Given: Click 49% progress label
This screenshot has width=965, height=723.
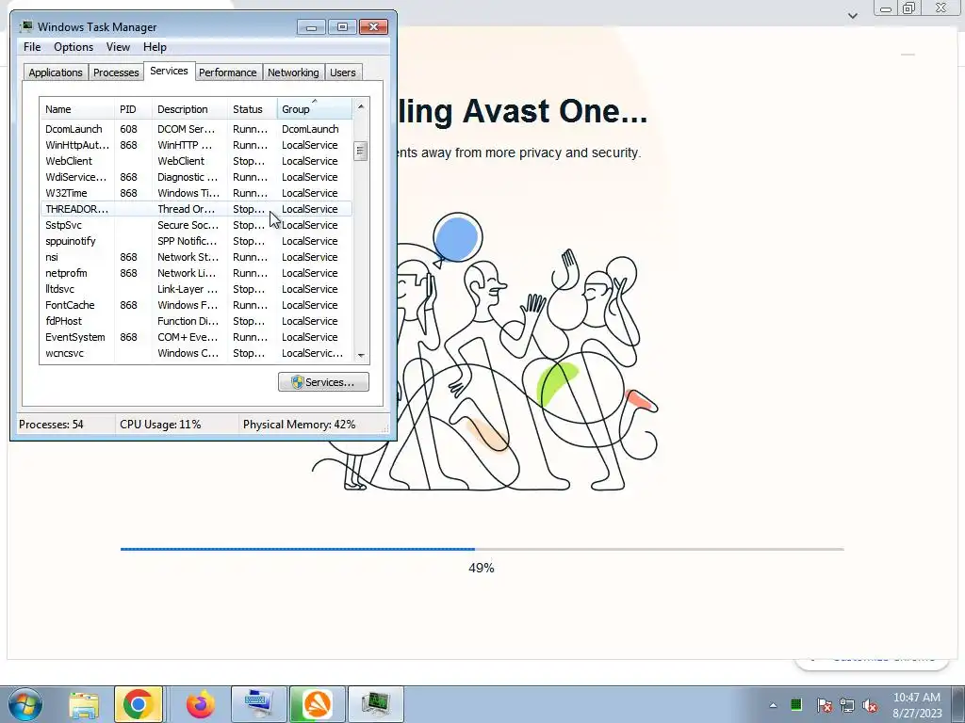Looking at the screenshot, I should (482, 568).
